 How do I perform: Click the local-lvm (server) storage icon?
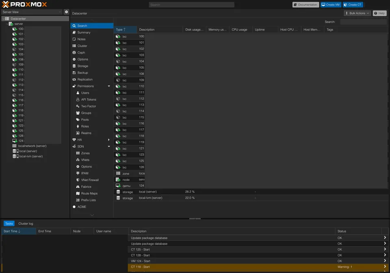[x=15, y=156]
